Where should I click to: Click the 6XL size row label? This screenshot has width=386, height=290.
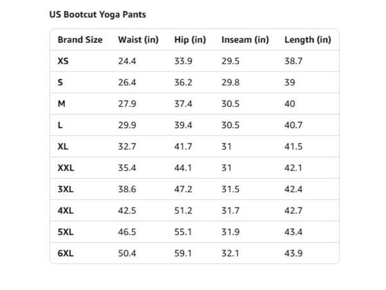66,253
